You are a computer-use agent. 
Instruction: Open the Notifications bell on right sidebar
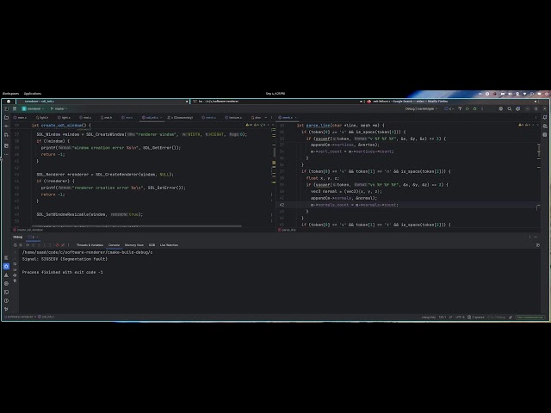pyautogui.click(x=545, y=117)
